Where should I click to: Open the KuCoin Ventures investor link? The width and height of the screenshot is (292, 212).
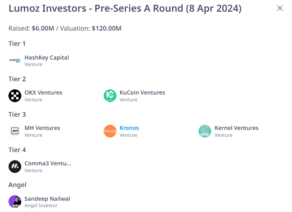[142, 93]
